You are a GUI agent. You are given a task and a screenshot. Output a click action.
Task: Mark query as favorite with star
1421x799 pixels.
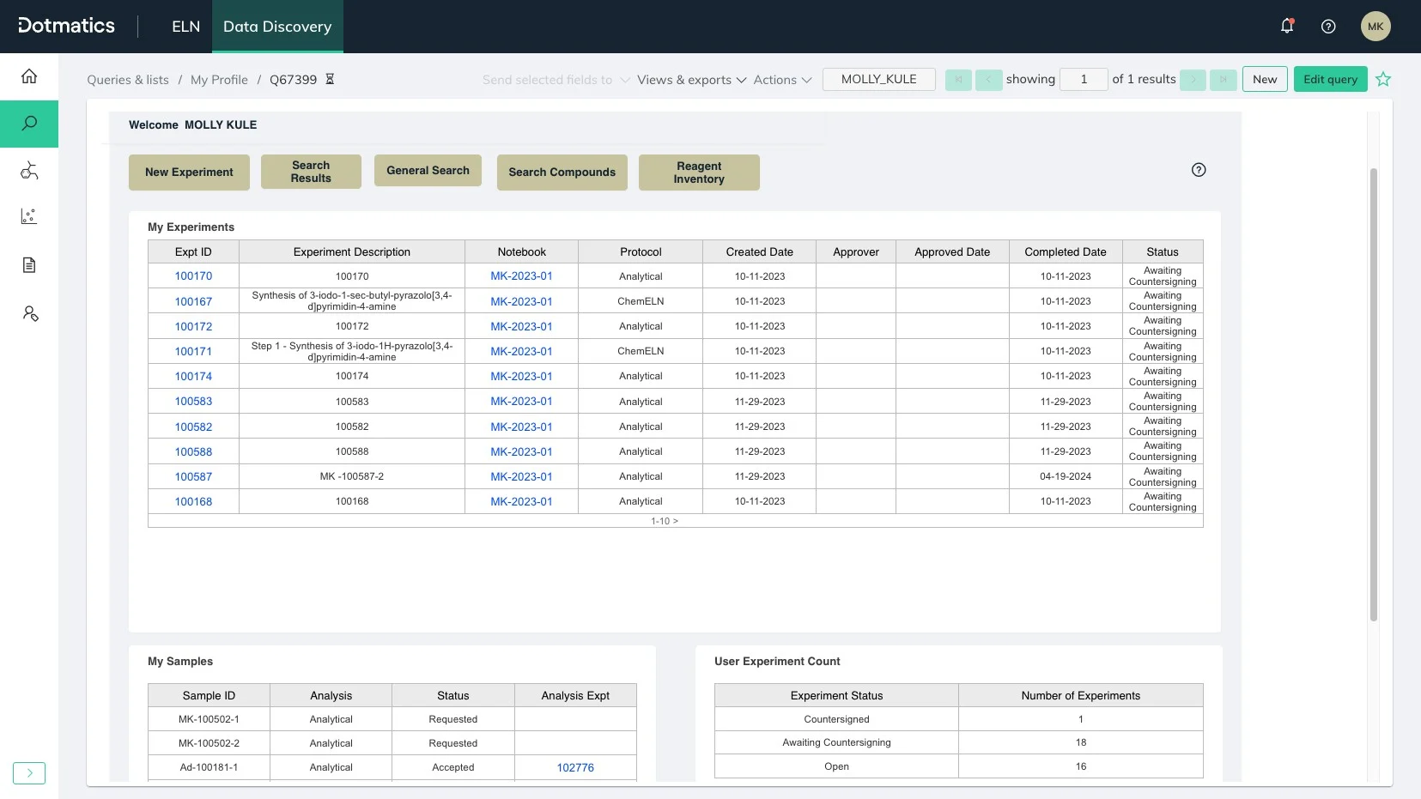coord(1382,80)
